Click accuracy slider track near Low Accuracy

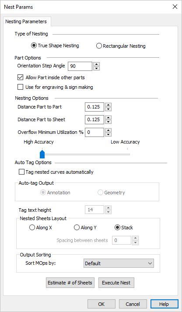point(126,154)
